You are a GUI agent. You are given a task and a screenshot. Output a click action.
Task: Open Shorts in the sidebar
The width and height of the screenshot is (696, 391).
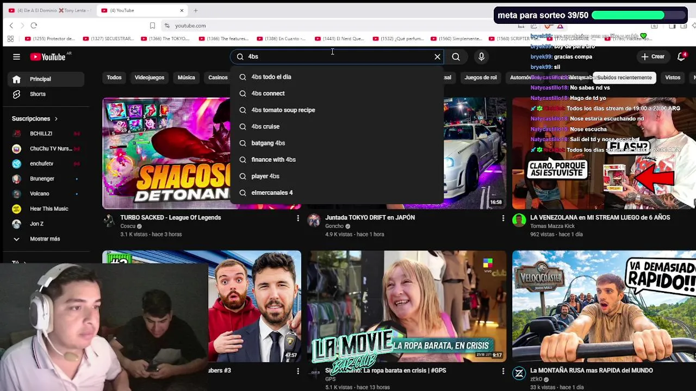click(x=46, y=94)
